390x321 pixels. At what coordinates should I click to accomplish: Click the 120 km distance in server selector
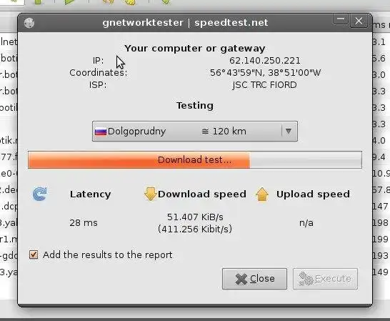point(224,132)
